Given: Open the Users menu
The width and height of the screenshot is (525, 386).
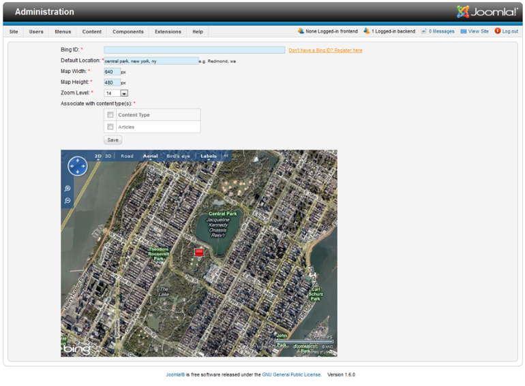Looking at the screenshot, I should [x=36, y=32].
